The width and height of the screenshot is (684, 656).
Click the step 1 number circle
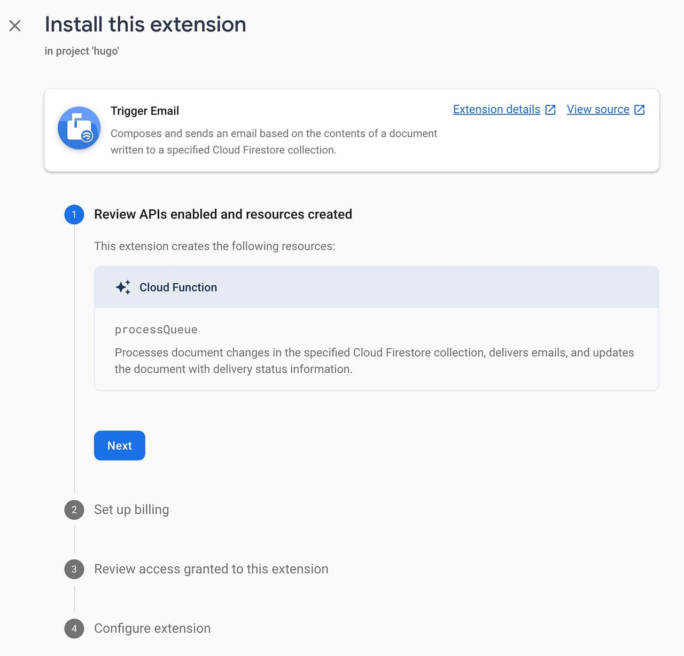tap(74, 215)
